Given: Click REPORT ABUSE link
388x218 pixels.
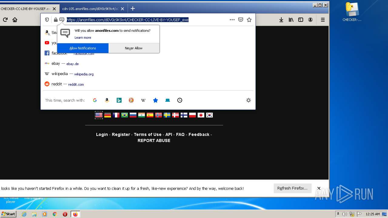Looking at the screenshot, I should tap(154, 140).
